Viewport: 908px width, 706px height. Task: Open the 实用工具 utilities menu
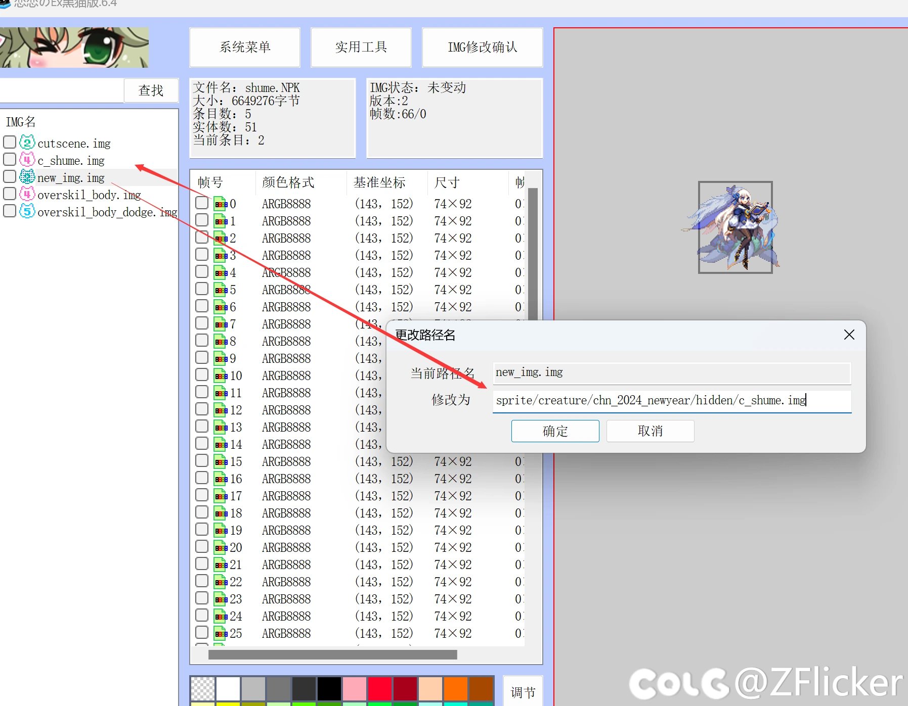click(x=361, y=47)
